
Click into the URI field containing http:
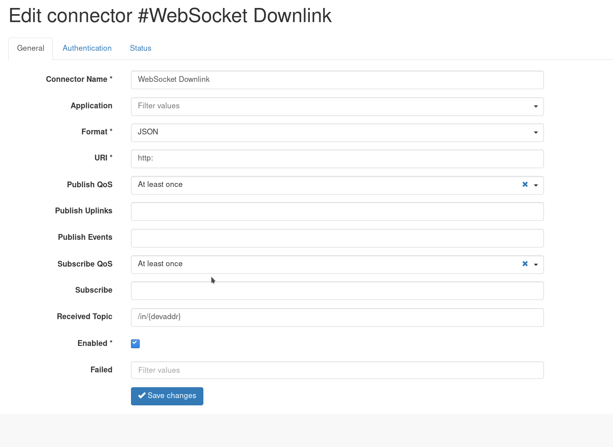(x=337, y=159)
